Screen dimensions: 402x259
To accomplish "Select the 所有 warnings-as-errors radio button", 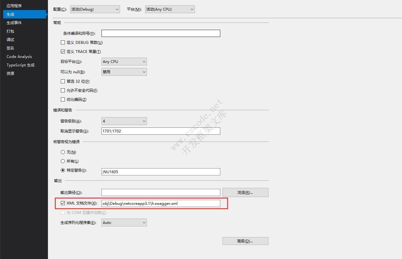I will point(63,161).
